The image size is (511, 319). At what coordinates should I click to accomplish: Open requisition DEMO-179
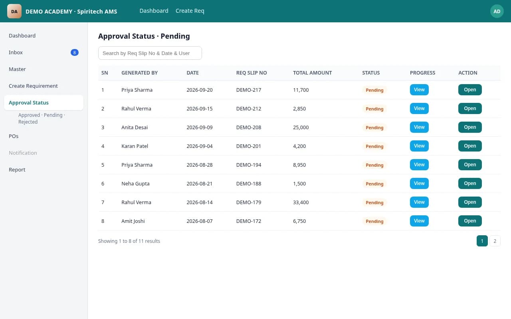pos(470,202)
